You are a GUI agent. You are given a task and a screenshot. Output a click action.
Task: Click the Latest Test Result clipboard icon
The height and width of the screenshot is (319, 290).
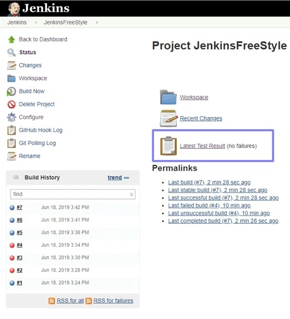(x=169, y=146)
